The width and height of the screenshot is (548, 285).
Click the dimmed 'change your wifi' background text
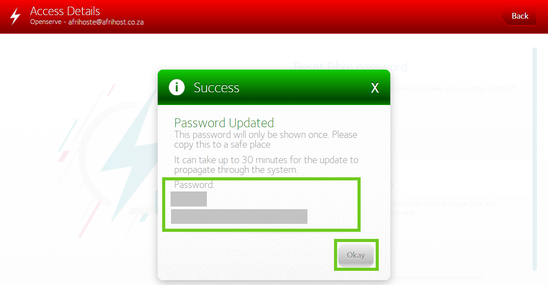443,204
